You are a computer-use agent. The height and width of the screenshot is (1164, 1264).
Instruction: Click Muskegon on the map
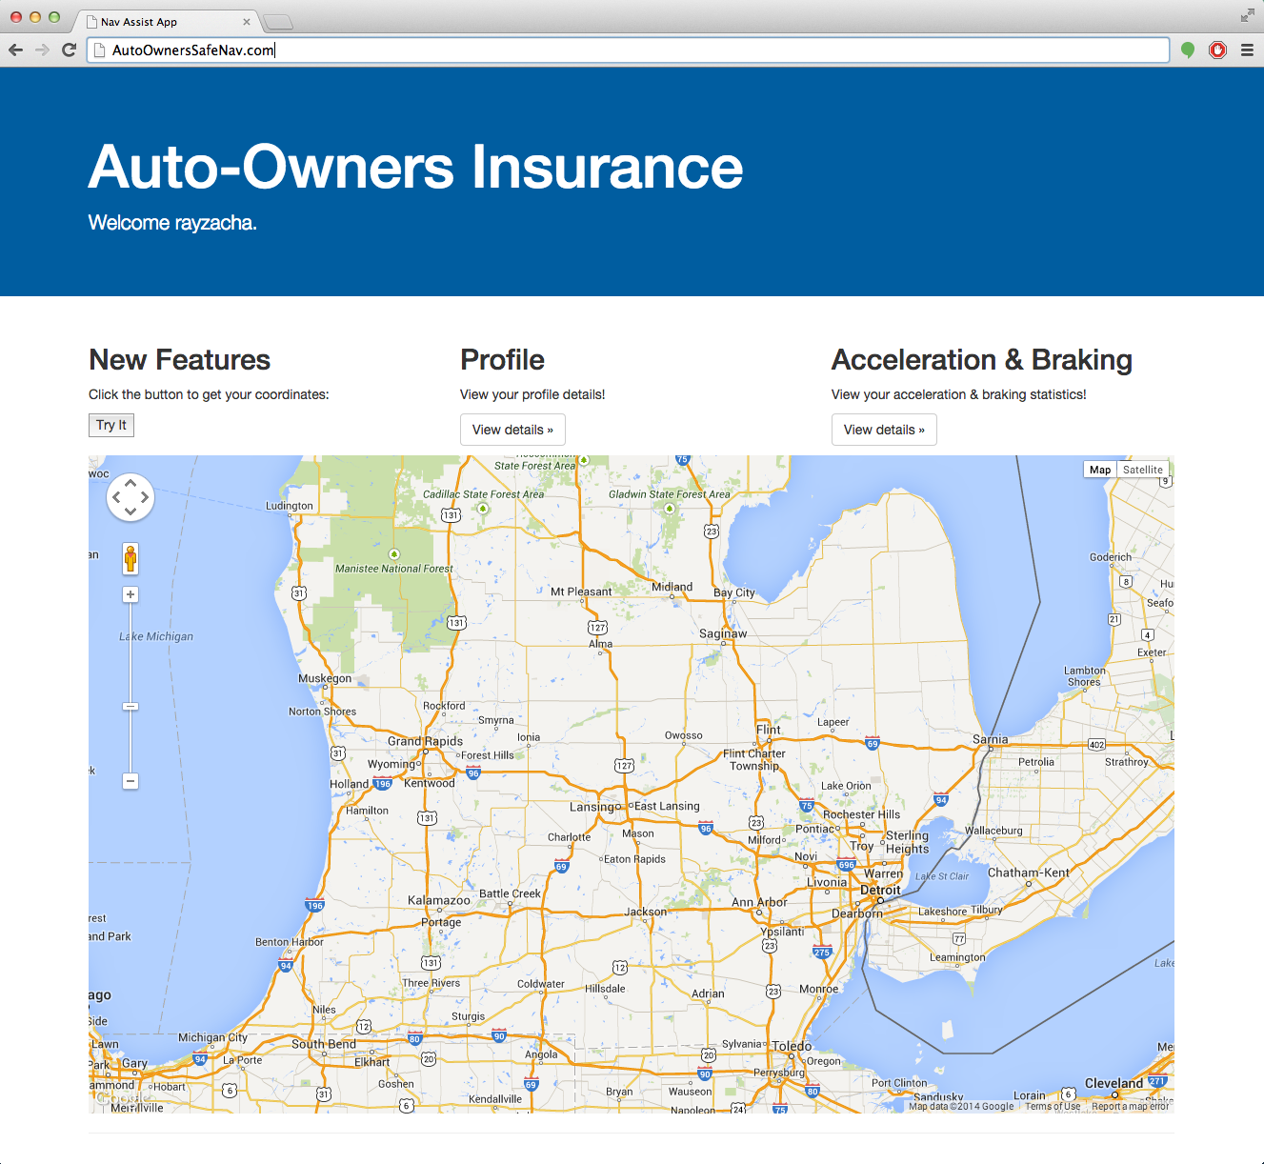pyautogui.click(x=325, y=678)
